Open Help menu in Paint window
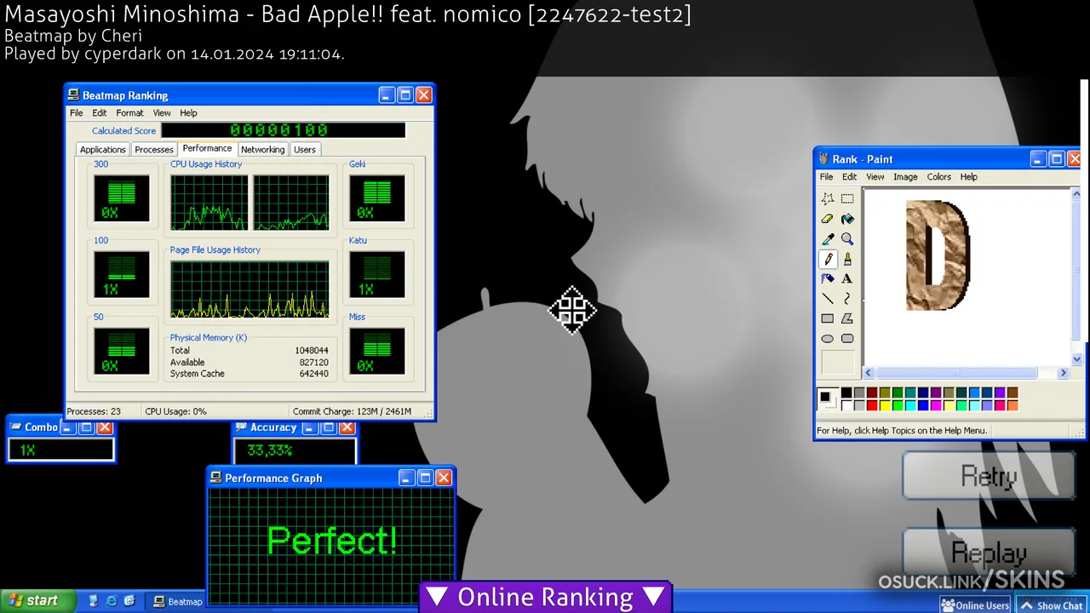The image size is (1090, 613). 968,177
